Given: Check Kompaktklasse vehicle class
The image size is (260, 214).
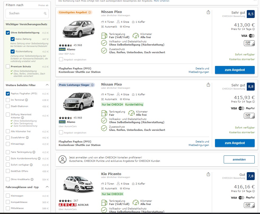Looking at the screenshot, I should (8, 202).
